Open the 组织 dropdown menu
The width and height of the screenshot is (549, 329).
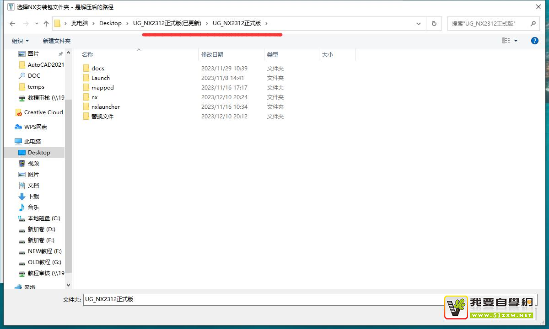pyautogui.click(x=20, y=41)
